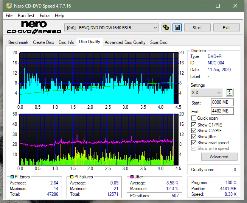
Task: Click PI Failures total 12571
Action: (x=113, y=194)
